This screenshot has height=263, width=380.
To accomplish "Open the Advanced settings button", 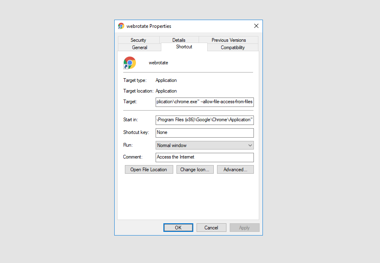I will [235, 170].
